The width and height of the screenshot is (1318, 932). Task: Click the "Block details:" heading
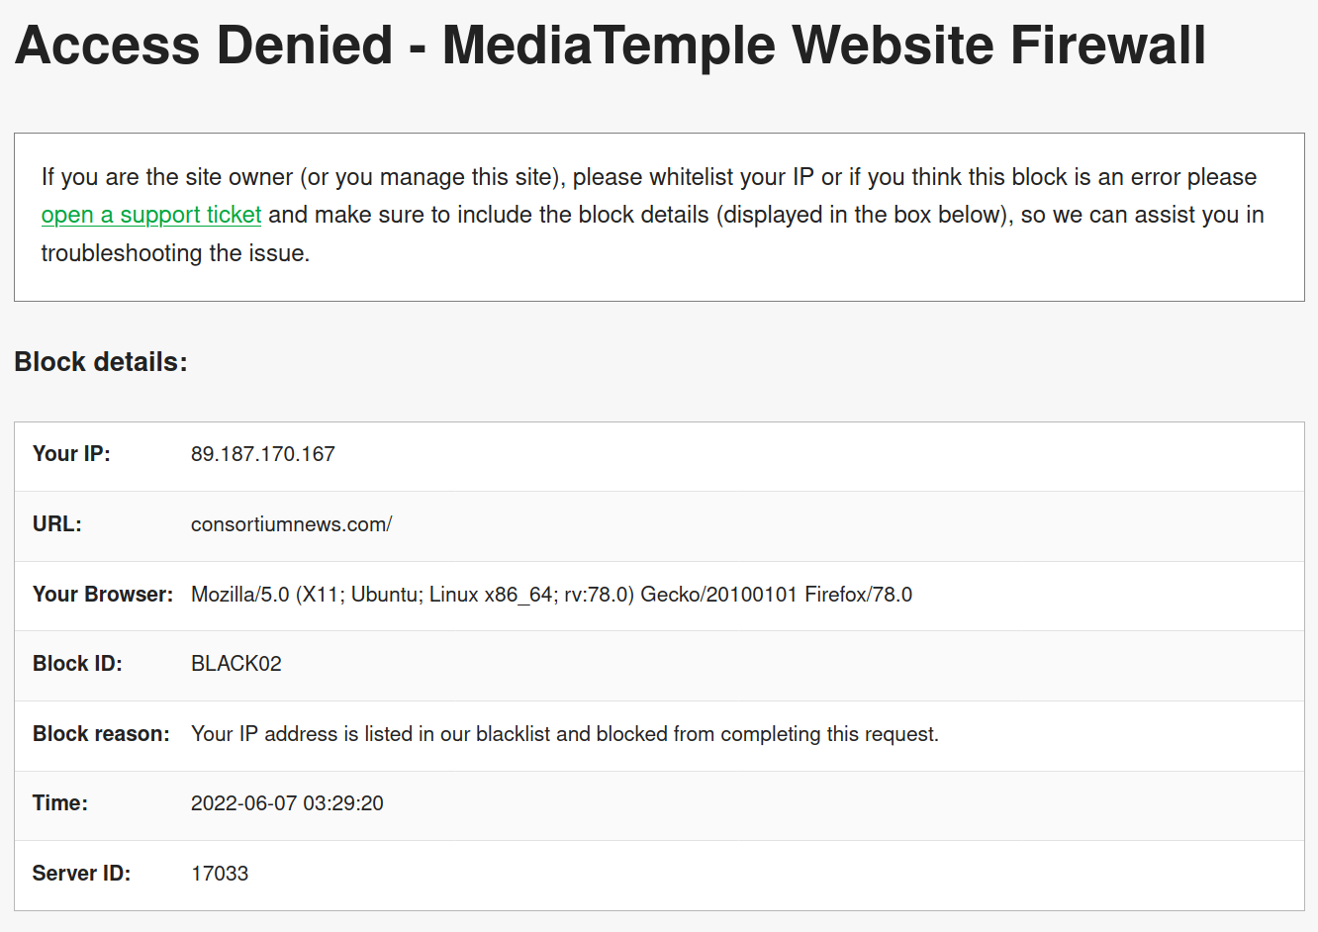pos(101,362)
